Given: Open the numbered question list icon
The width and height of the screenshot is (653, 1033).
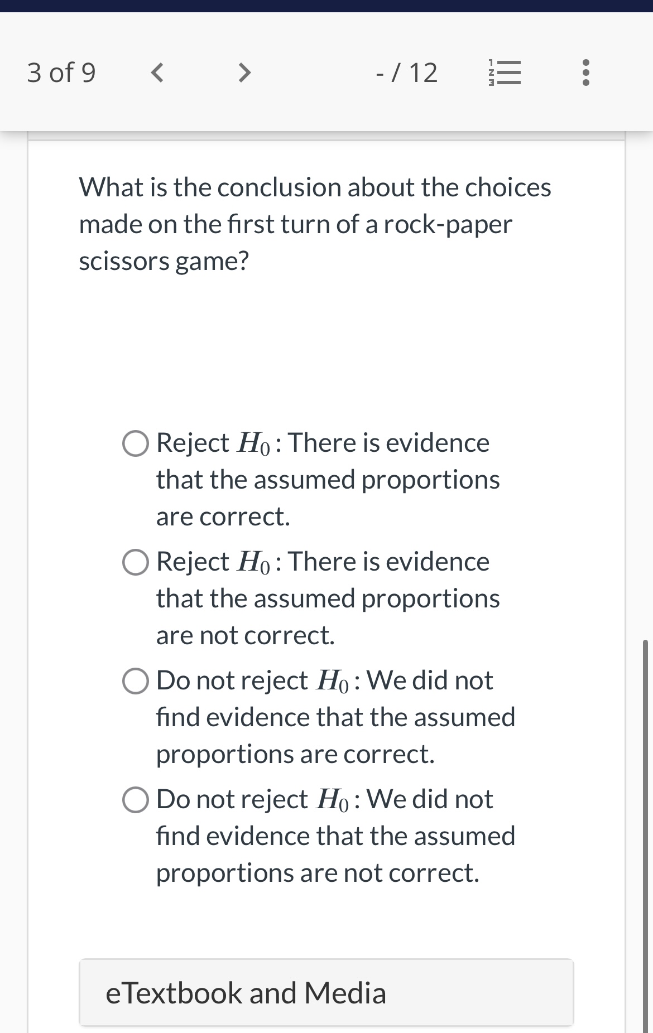Looking at the screenshot, I should pyautogui.click(x=504, y=73).
